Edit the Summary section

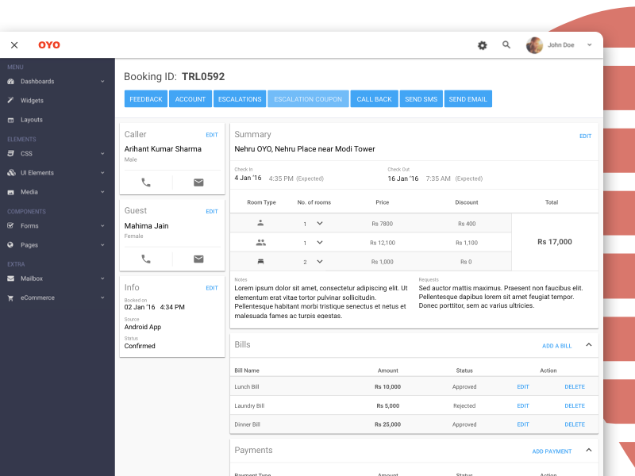click(x=585, y=136)
